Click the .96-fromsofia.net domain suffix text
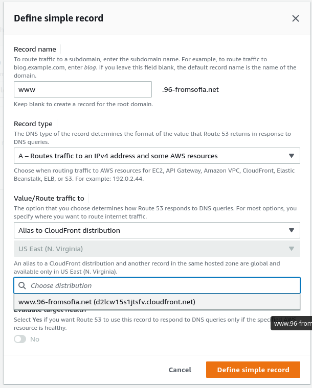Image resolution: width=312 pixels, height=388 pixels. click(190, 89)
